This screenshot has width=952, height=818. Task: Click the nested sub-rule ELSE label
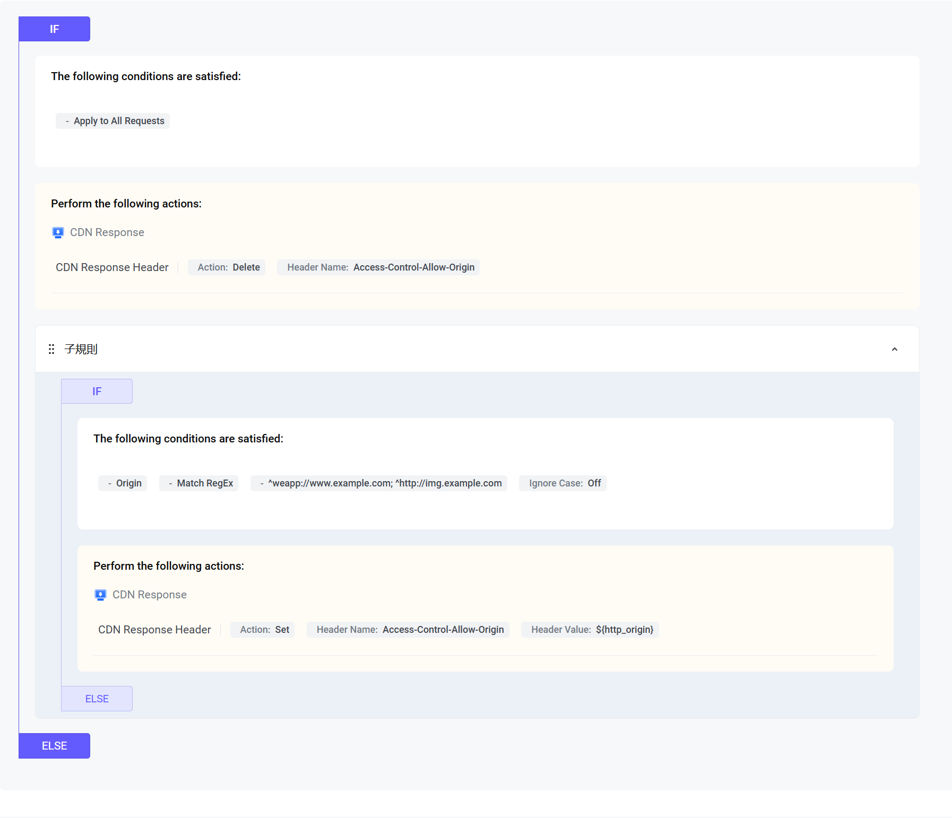click(97, 699)
